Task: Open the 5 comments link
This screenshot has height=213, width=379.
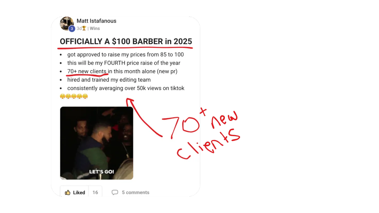Action: point(135,192)
